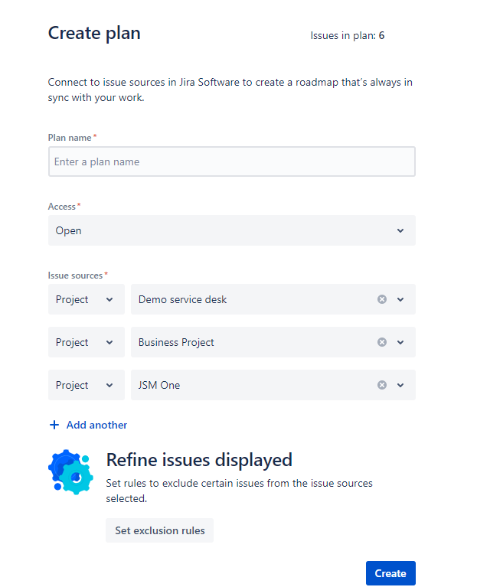Click the Add another link
Image resolution: width=477 pixels, height=587 pixels.
click(96, 425)
